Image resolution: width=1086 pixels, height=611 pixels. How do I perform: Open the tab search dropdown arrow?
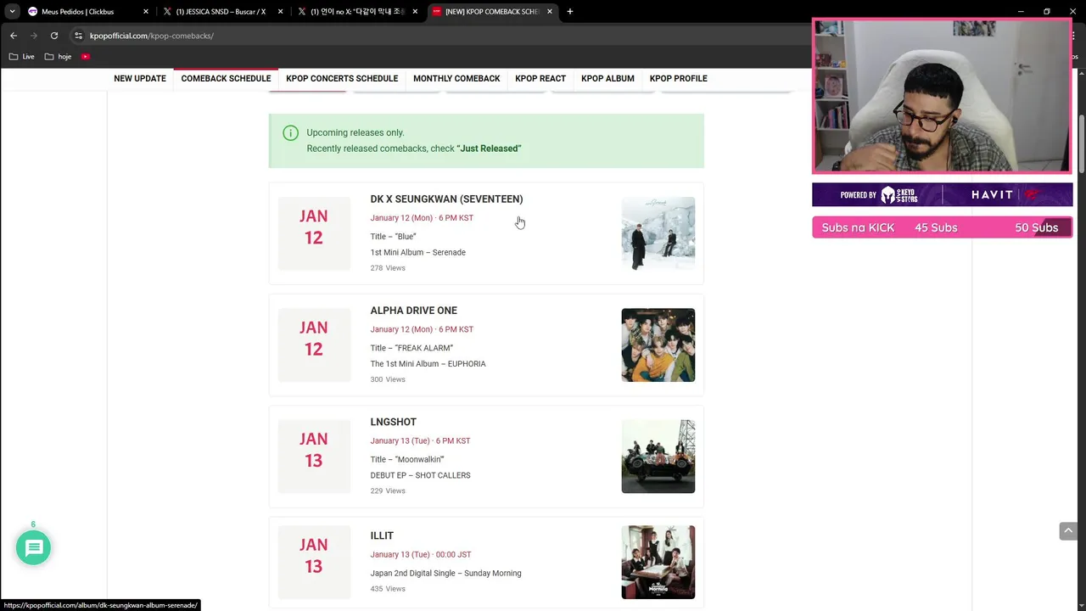(x=12, y=12)
